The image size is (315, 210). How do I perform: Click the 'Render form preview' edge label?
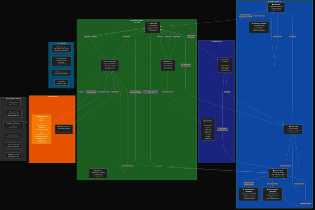pos(305,203)
